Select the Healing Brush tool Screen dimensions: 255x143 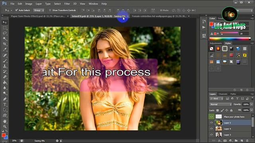(5, 55)
